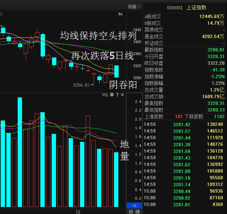
Task: Select the A股成交 row
Action: (184, 17)
